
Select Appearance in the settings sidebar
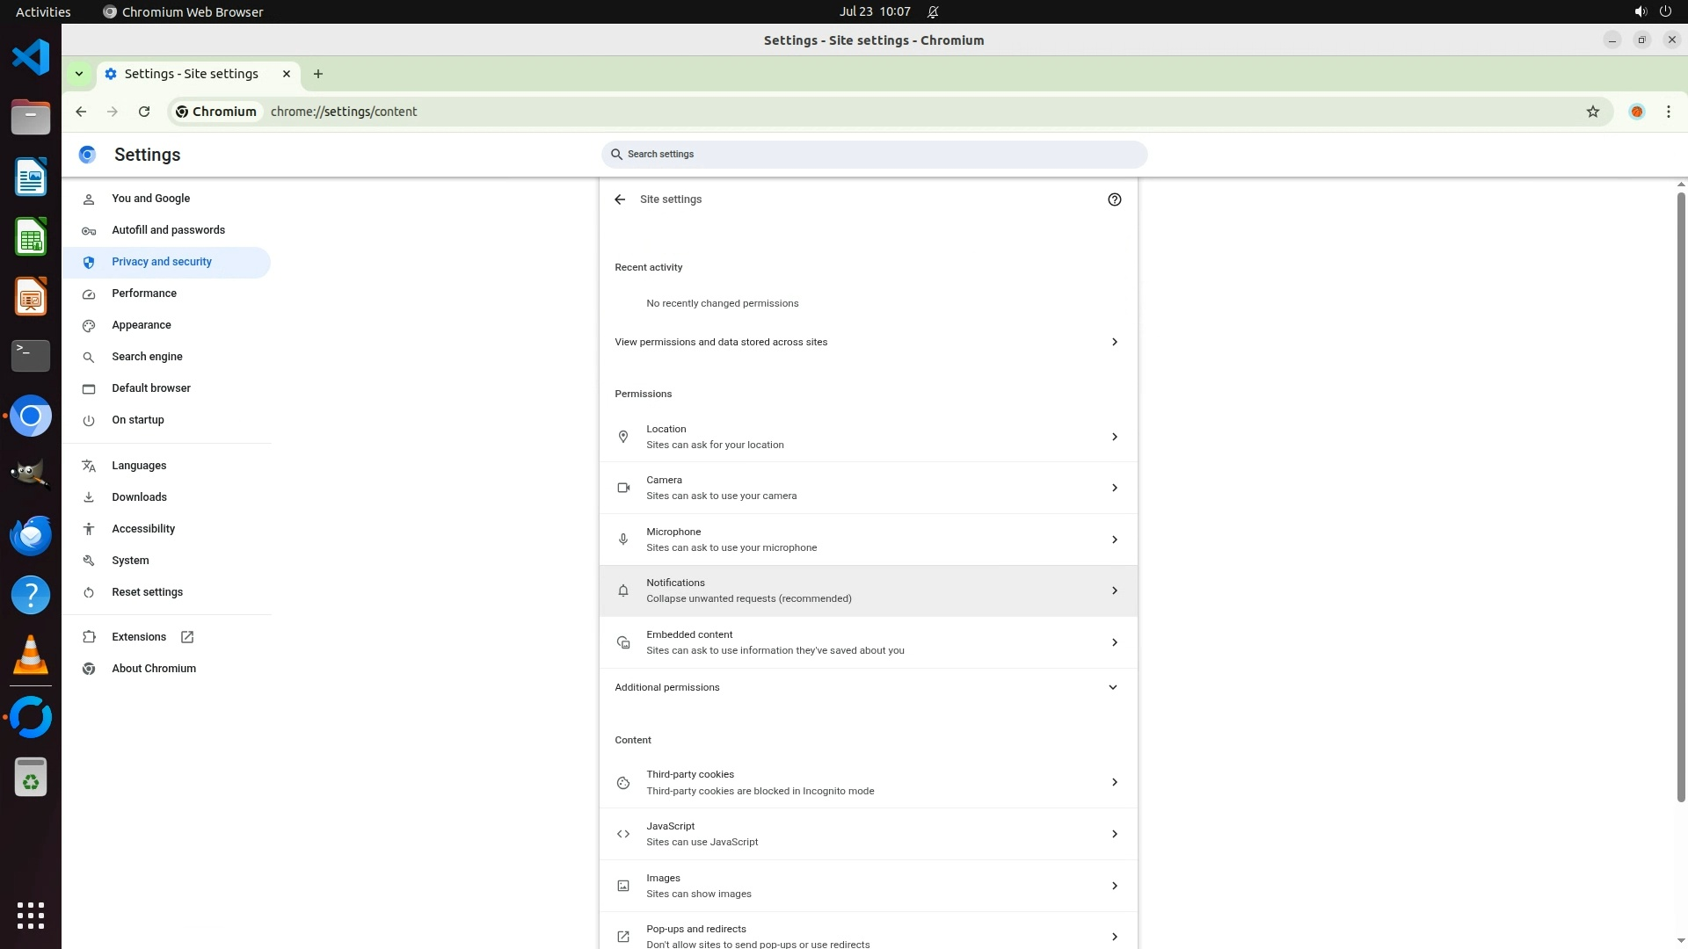pyautogui.click(x=142, y=325)
